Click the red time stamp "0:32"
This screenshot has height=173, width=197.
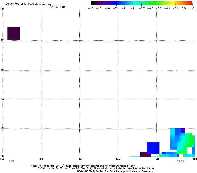[11, 162]
